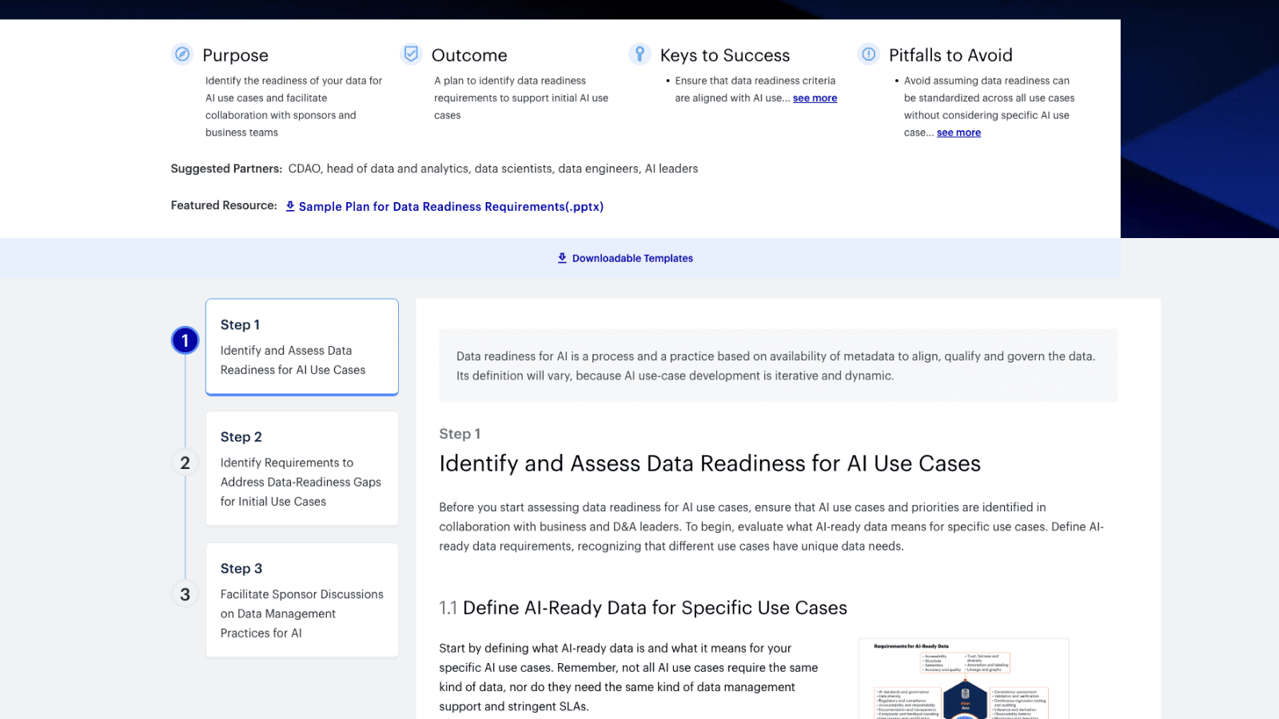This screenshot has height=719, width=1279.
Task: Select the step 2 circle marker
Action: pyautogui.click(x=185, y=463)
